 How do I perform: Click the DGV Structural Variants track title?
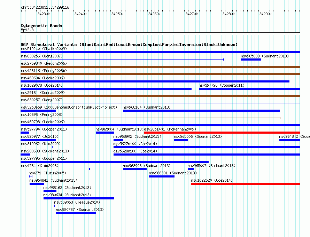[x=129, y=45]
